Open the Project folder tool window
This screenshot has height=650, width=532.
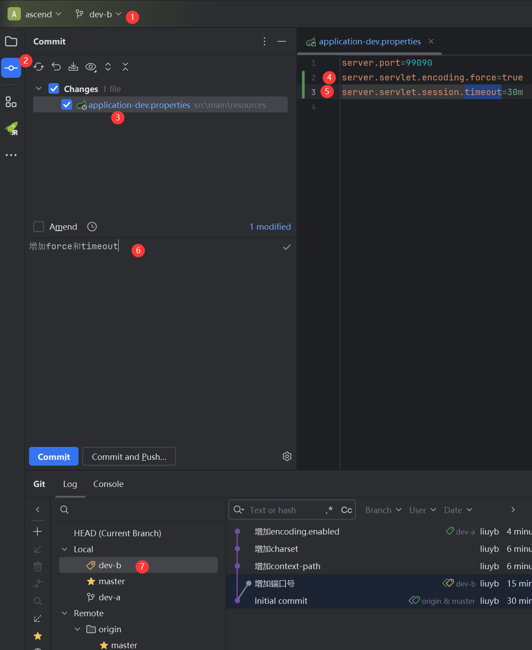[11, 42]
